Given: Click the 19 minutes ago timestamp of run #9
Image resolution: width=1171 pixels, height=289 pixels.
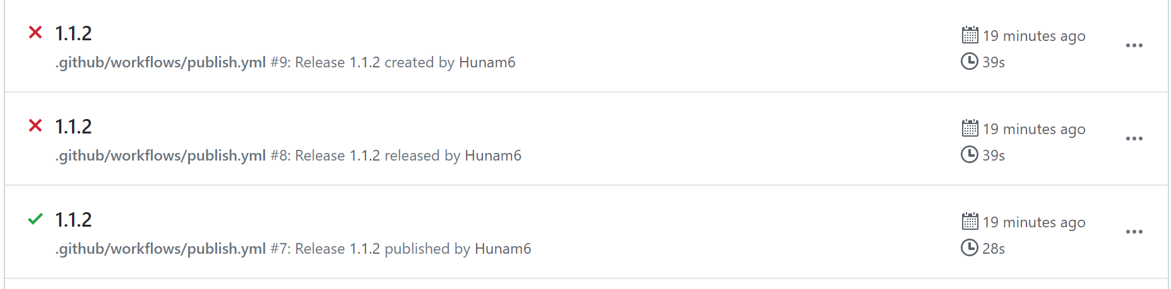Looking at the screenshot, I should (1034, 36).
